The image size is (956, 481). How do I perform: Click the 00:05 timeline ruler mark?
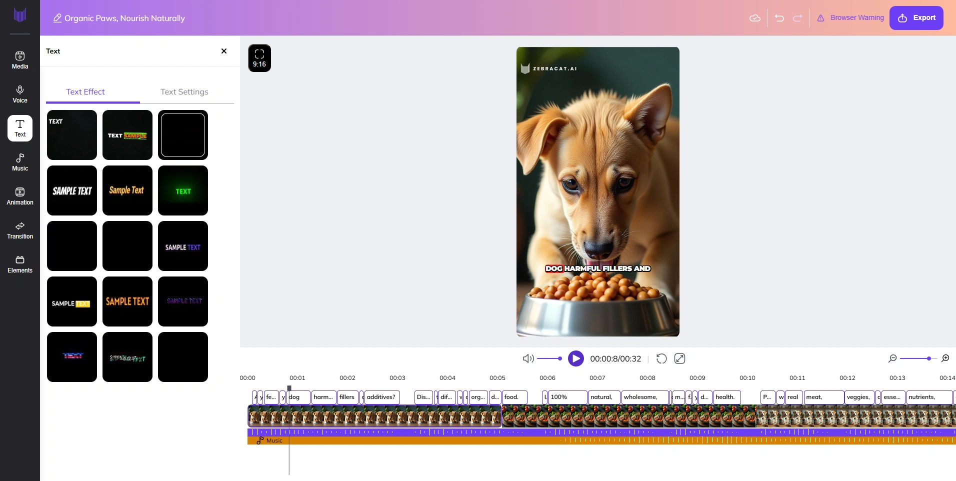click(497, 378)
